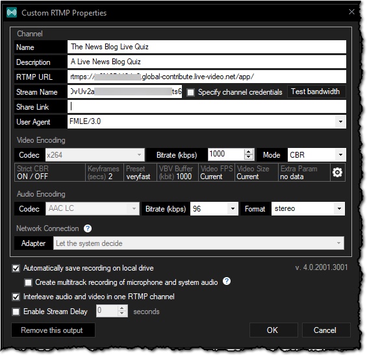Screen dimensions: 367x355
Task: Click multitrack recording help question mark
Action: tap(227, 281)
